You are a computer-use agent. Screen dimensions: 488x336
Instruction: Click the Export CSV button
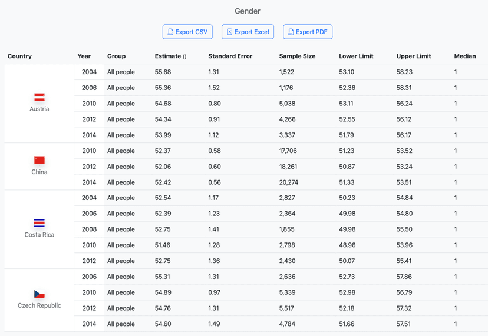click(x=187, y=32)
